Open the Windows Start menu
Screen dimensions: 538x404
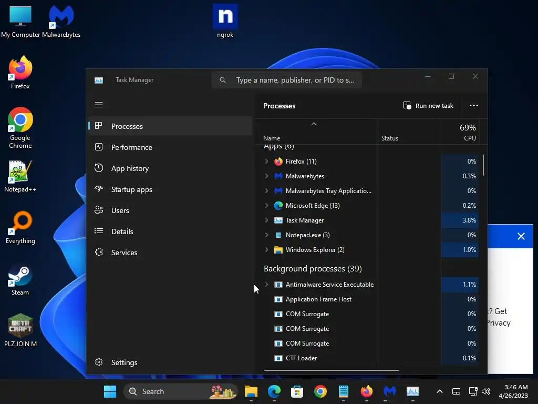click(110, 391)
